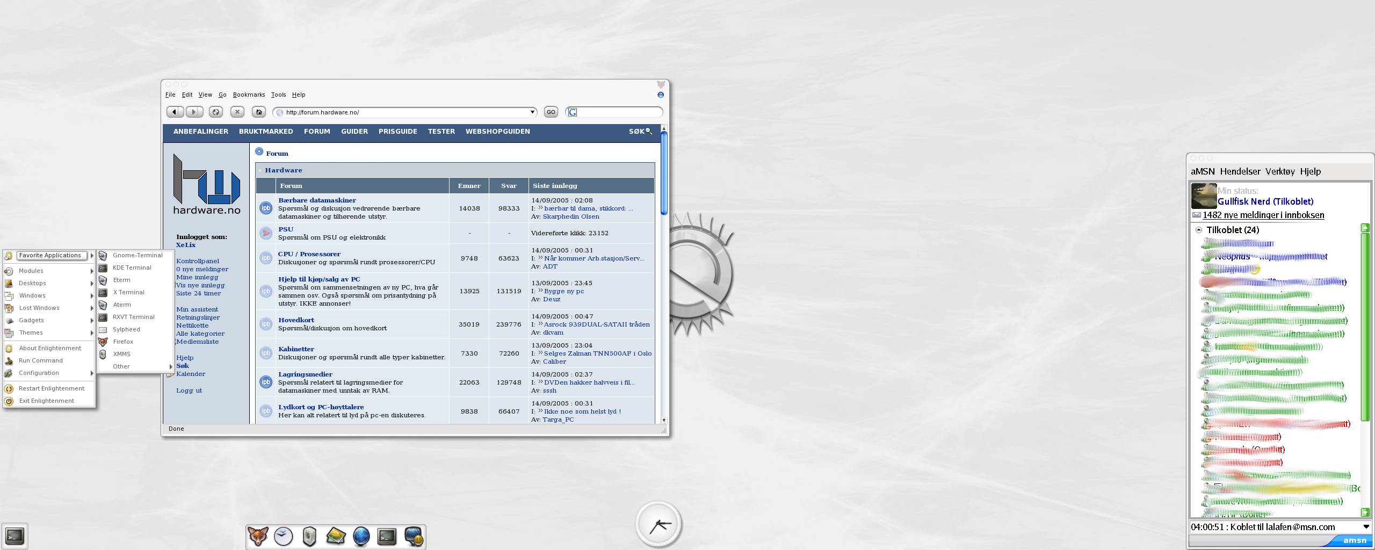Launch Firefox from the bottom dock
This screenshot has width=1375, height=550.
point(258,536)
